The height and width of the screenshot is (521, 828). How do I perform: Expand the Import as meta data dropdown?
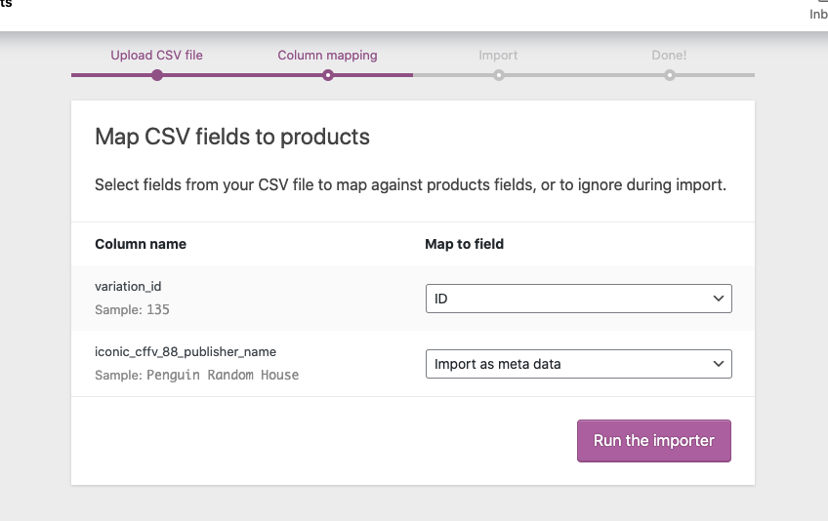(578, 364)
